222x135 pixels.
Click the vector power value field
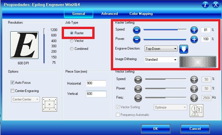[x=206, y=89]
